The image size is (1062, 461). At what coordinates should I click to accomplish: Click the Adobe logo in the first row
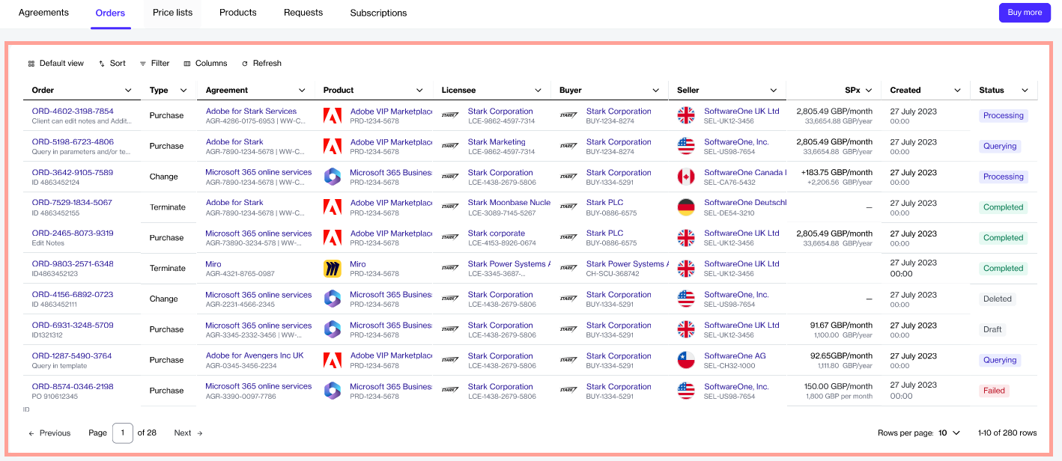point(333,115)
